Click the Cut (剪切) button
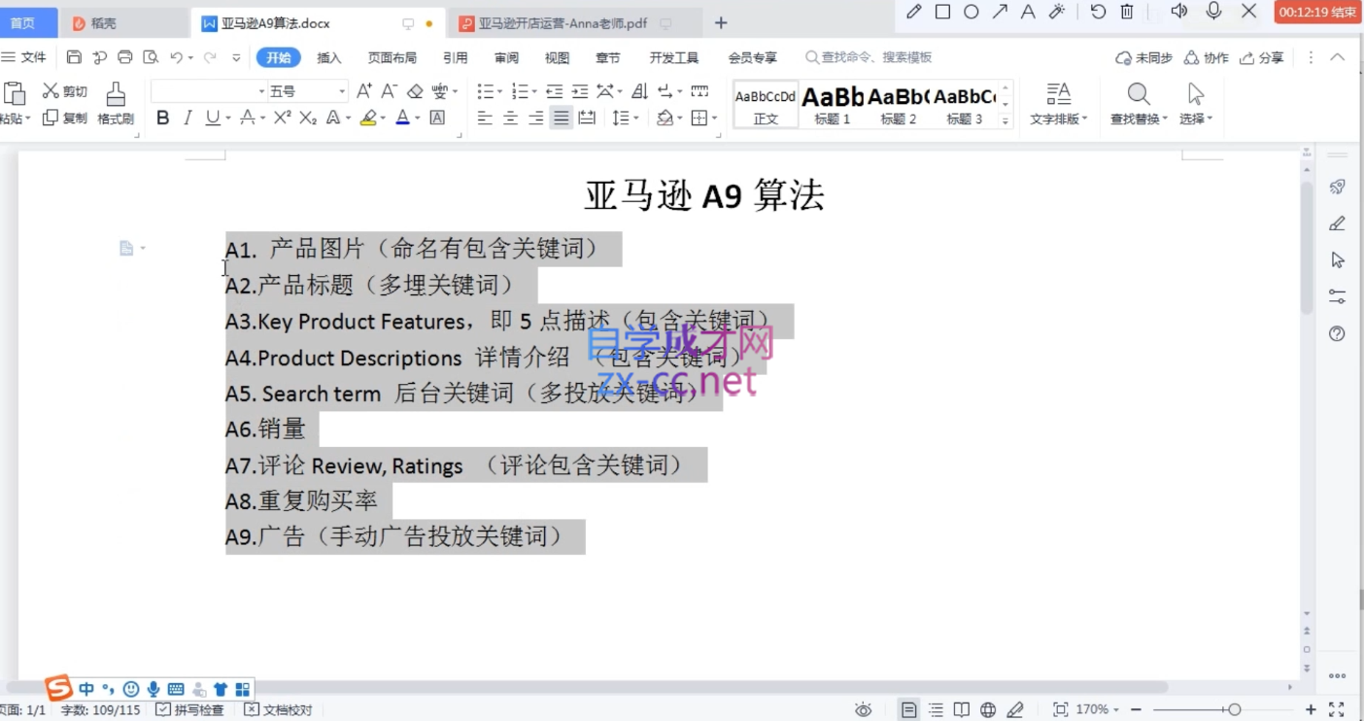This screenshot has width=1364, height=721. [x=65, y=91]
